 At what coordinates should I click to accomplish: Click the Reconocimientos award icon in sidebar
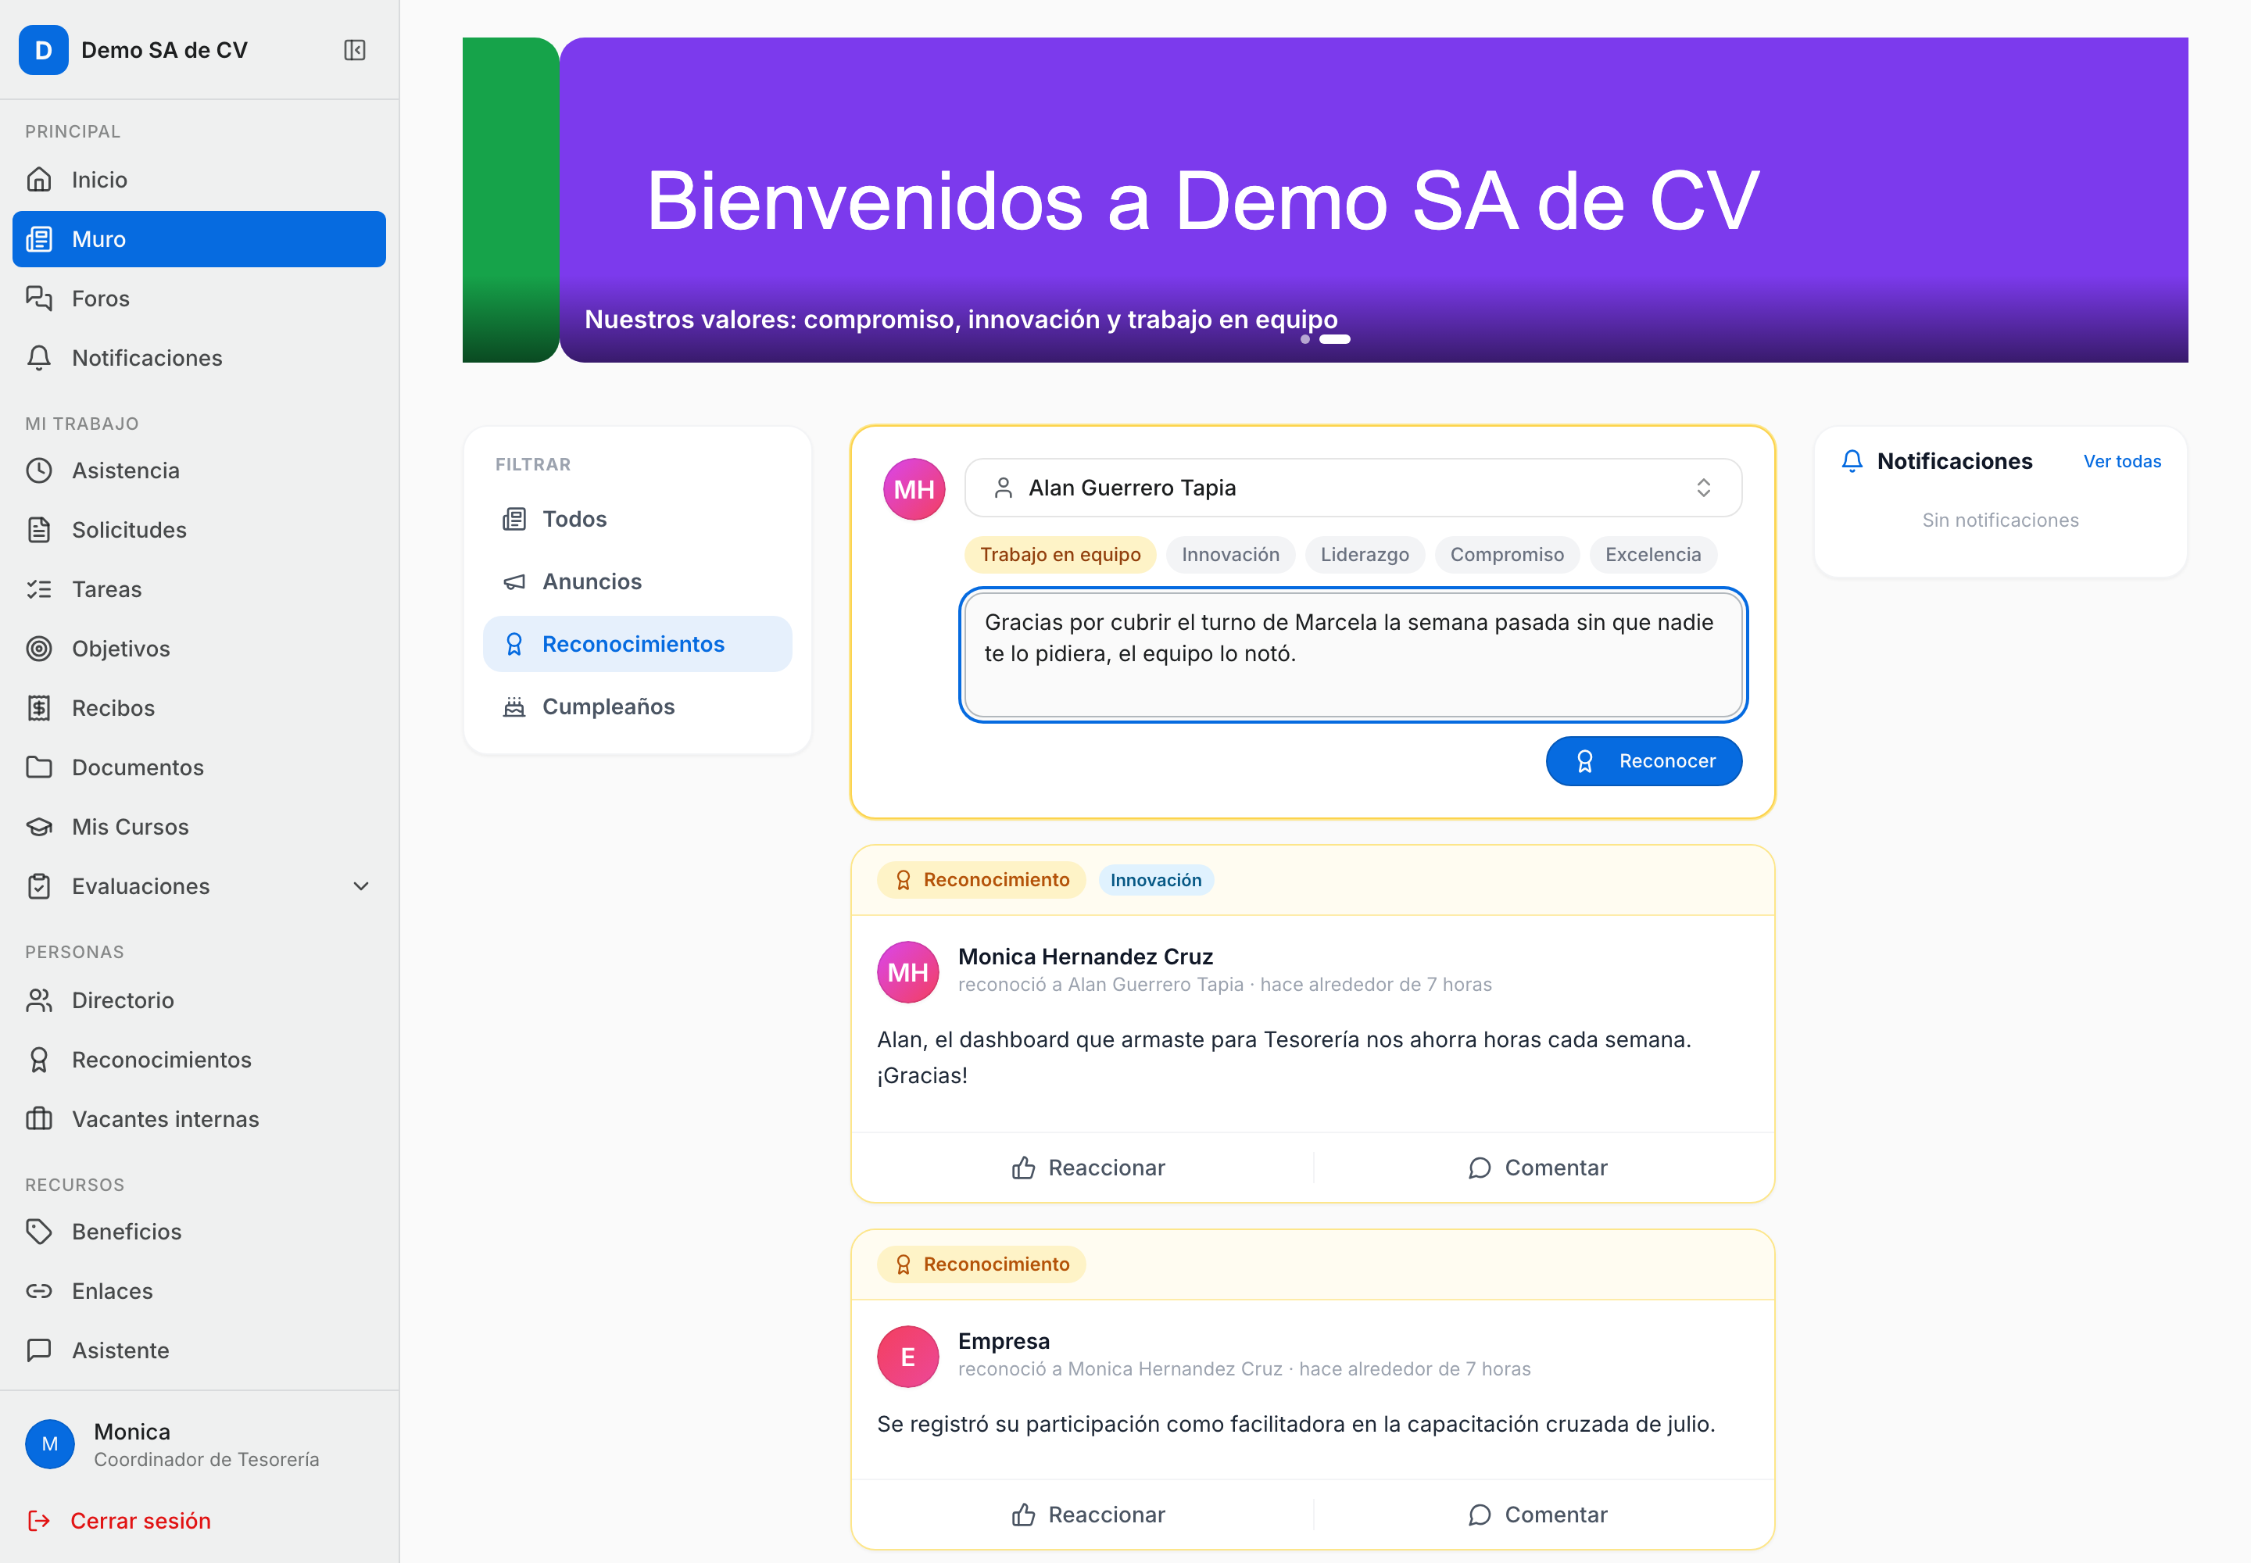[39, 1060]
